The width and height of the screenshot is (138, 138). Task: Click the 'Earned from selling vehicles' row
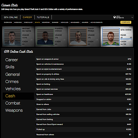[84, 114]
